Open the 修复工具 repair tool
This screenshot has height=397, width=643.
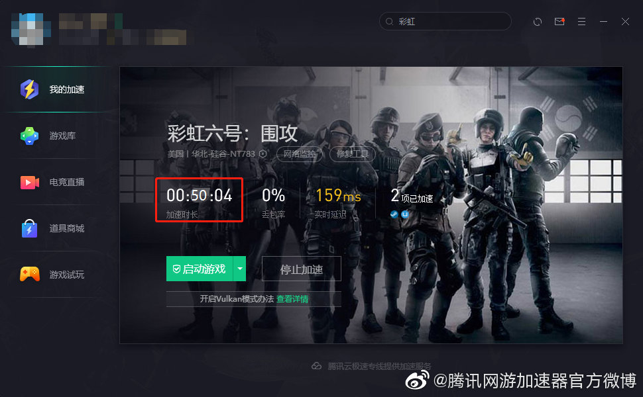pos(353,154)
